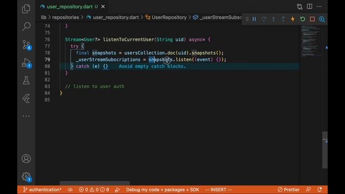The width and height of the screenshot is (345, 194).
Task: Split the editor to the right
Action: click(x=309, y=6)
